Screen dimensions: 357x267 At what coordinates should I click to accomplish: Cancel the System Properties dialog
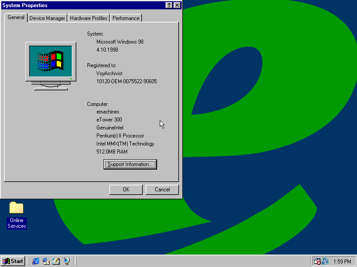162,190
